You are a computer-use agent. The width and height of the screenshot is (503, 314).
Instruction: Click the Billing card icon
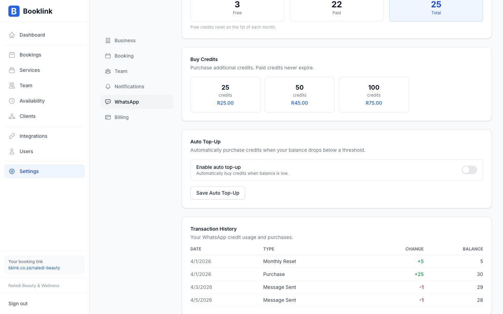108,117
